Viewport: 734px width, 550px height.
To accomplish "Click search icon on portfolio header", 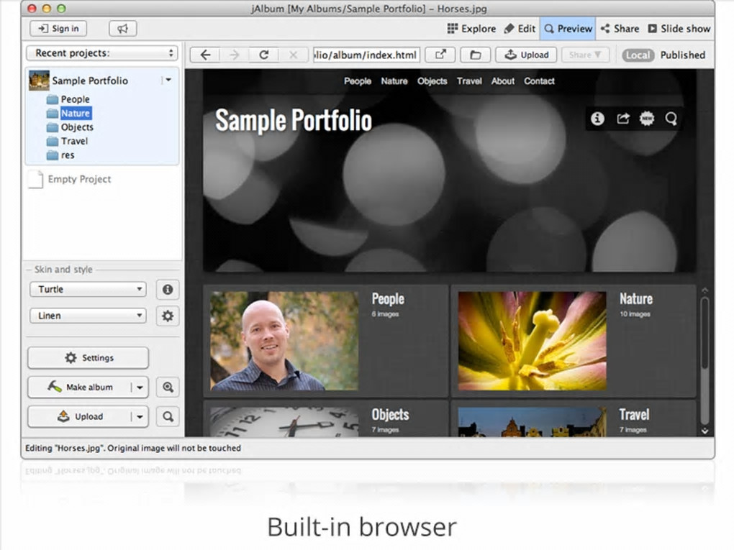I will coord(671,119).
